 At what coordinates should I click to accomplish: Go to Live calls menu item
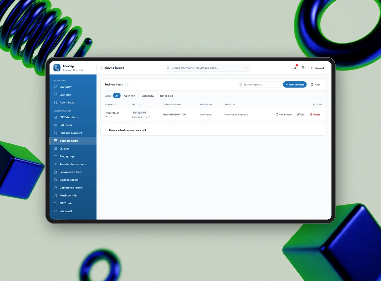73,95
